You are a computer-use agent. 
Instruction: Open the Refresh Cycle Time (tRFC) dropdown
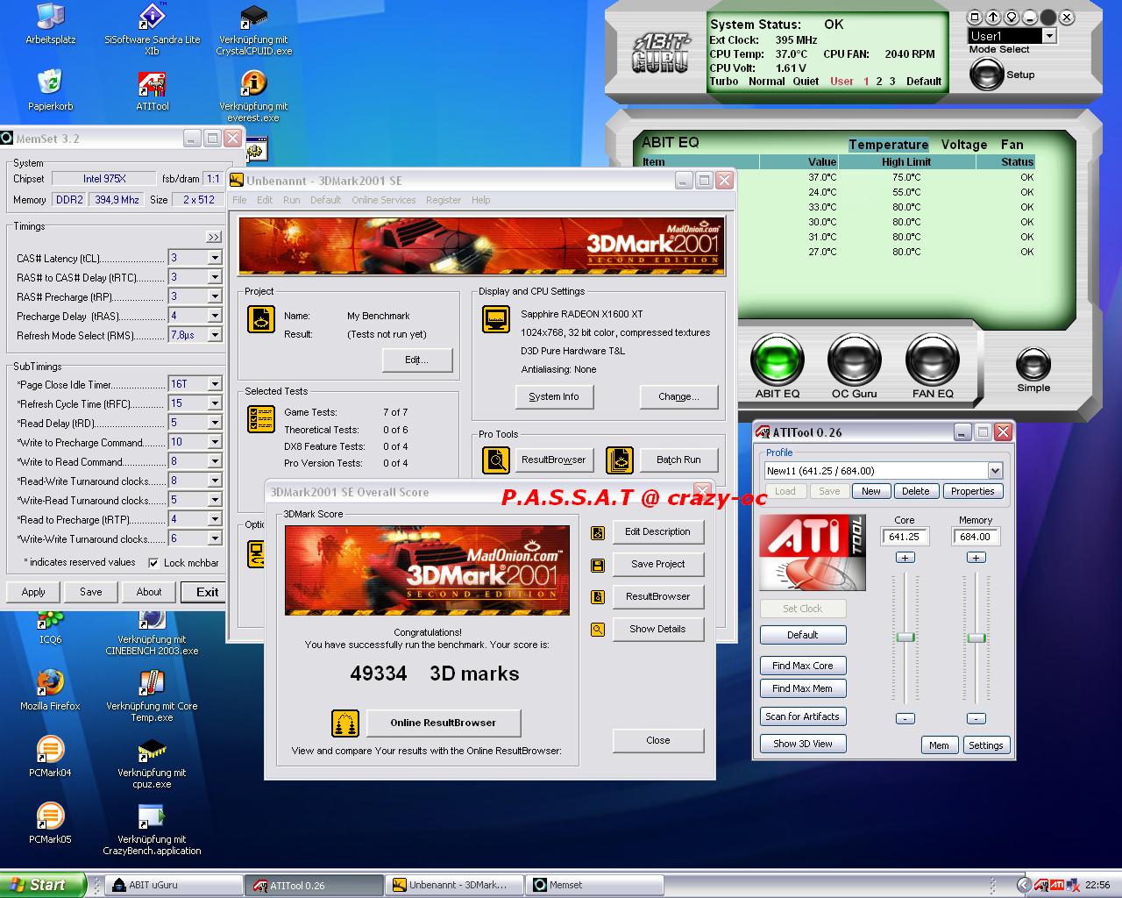[x=214, y=403]
